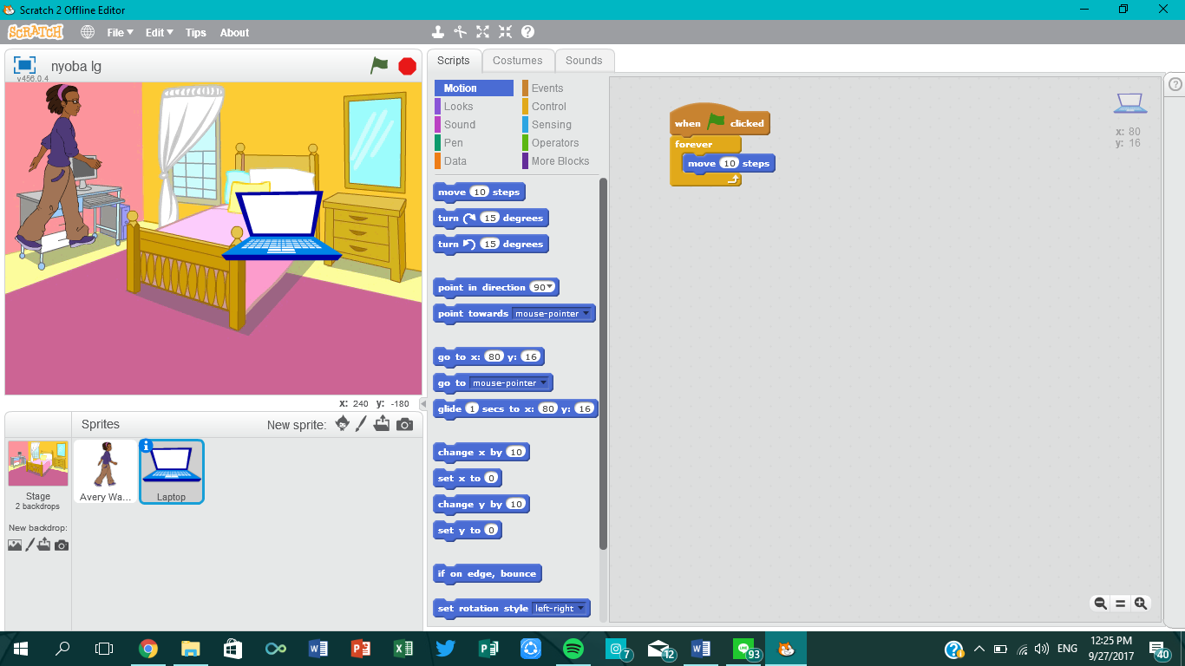Select the Grow sprite tool
The width and height of the screenshot is (1185, 666).
(x=482, y=32)
